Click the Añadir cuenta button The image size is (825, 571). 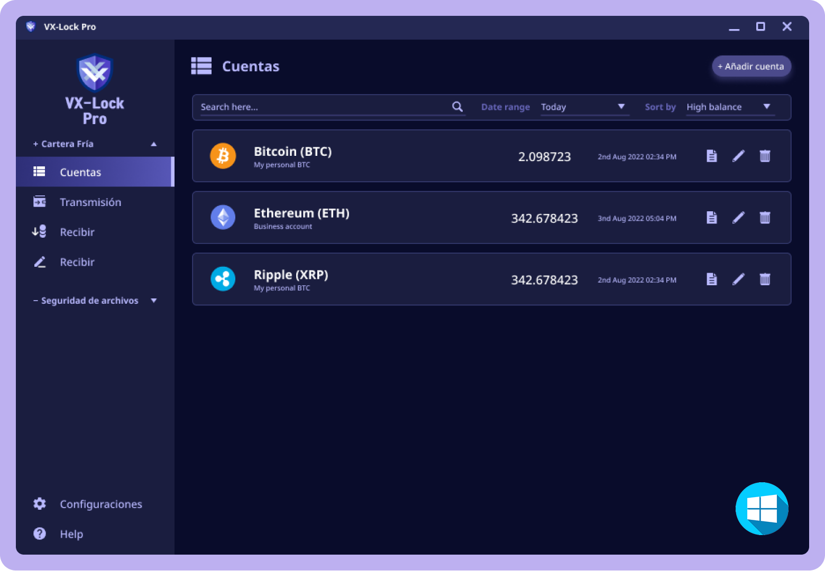coord(751,66)
